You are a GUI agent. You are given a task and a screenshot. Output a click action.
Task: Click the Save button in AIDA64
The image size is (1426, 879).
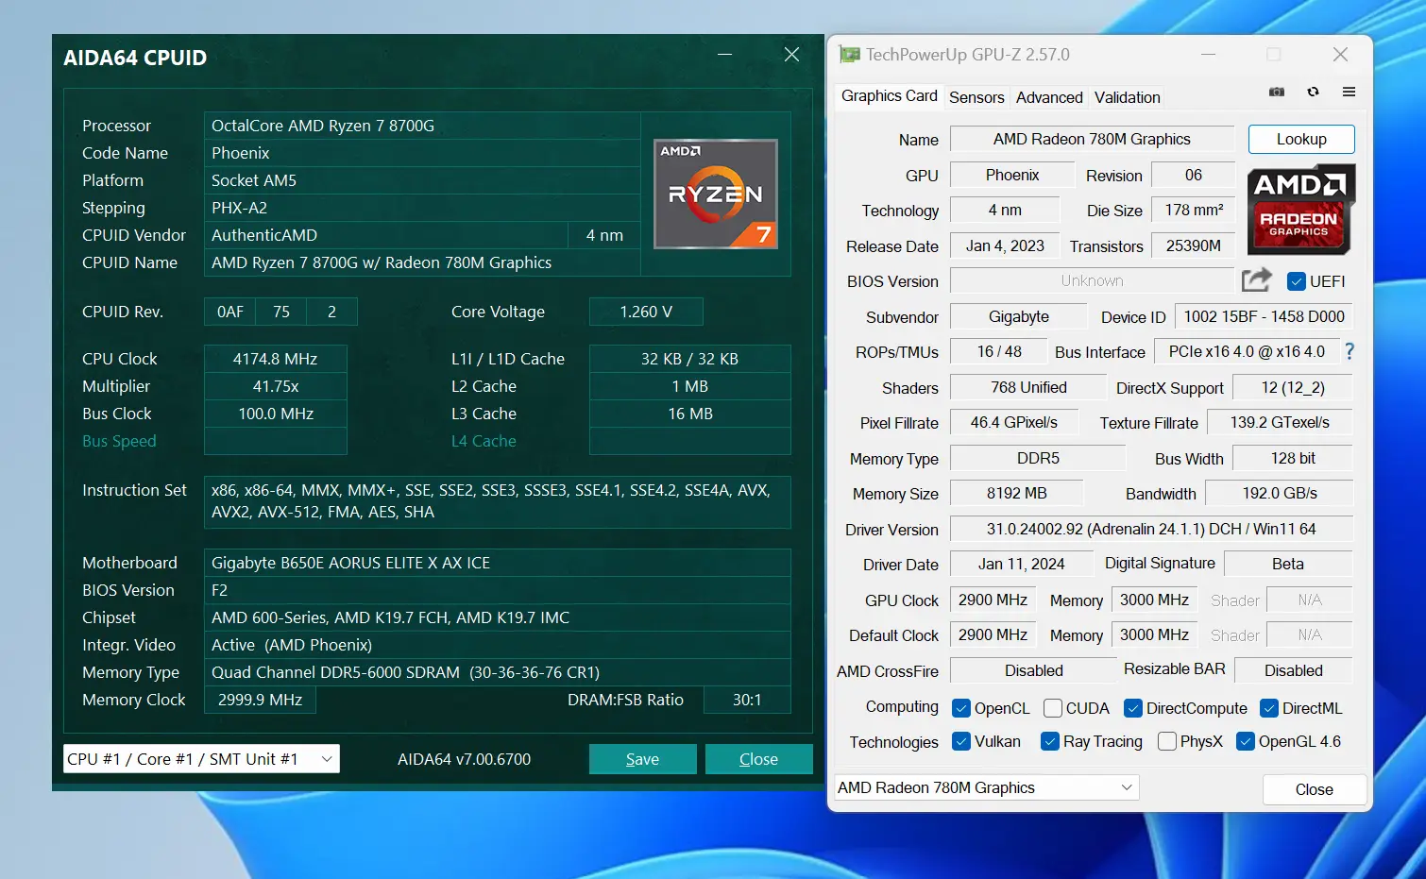[x=642, y=759]
